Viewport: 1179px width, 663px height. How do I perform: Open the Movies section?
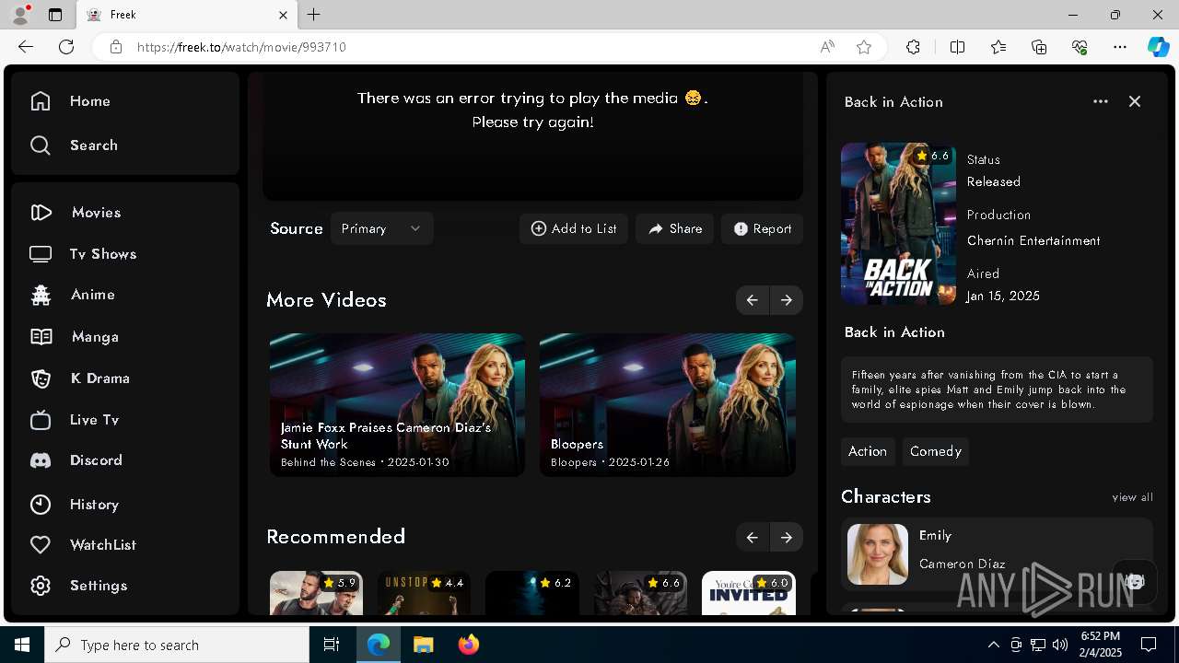click(x=76, y=213)
